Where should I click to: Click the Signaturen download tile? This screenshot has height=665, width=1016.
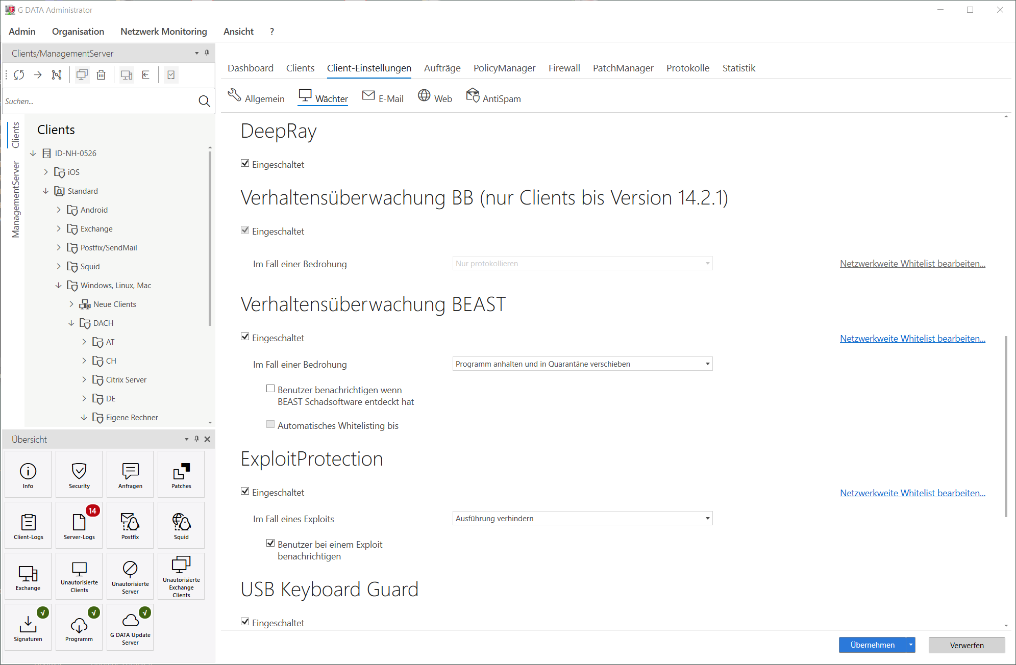(x=28, y=628)
